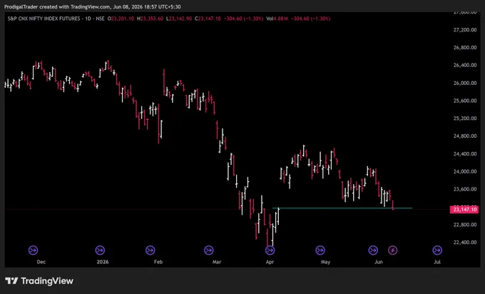Viewport: 485px width, 294px height.
Task: Click the low value L23,142.90
Action: click(179, 19)
